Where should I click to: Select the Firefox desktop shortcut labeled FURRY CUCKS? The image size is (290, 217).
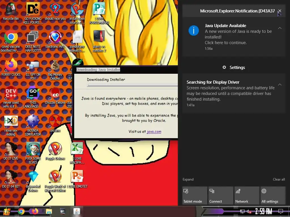click(x=11, y=67)
